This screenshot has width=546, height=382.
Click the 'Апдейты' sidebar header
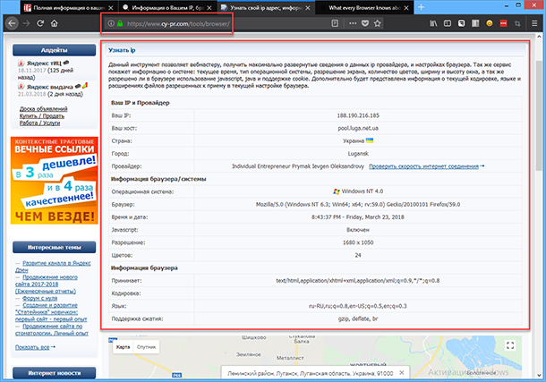pyautogui.click(x=55, y=50)
